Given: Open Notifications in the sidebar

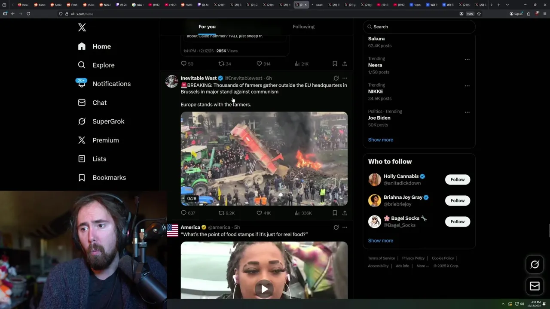Looking at the screenshot, I should (x=104, y=84).
